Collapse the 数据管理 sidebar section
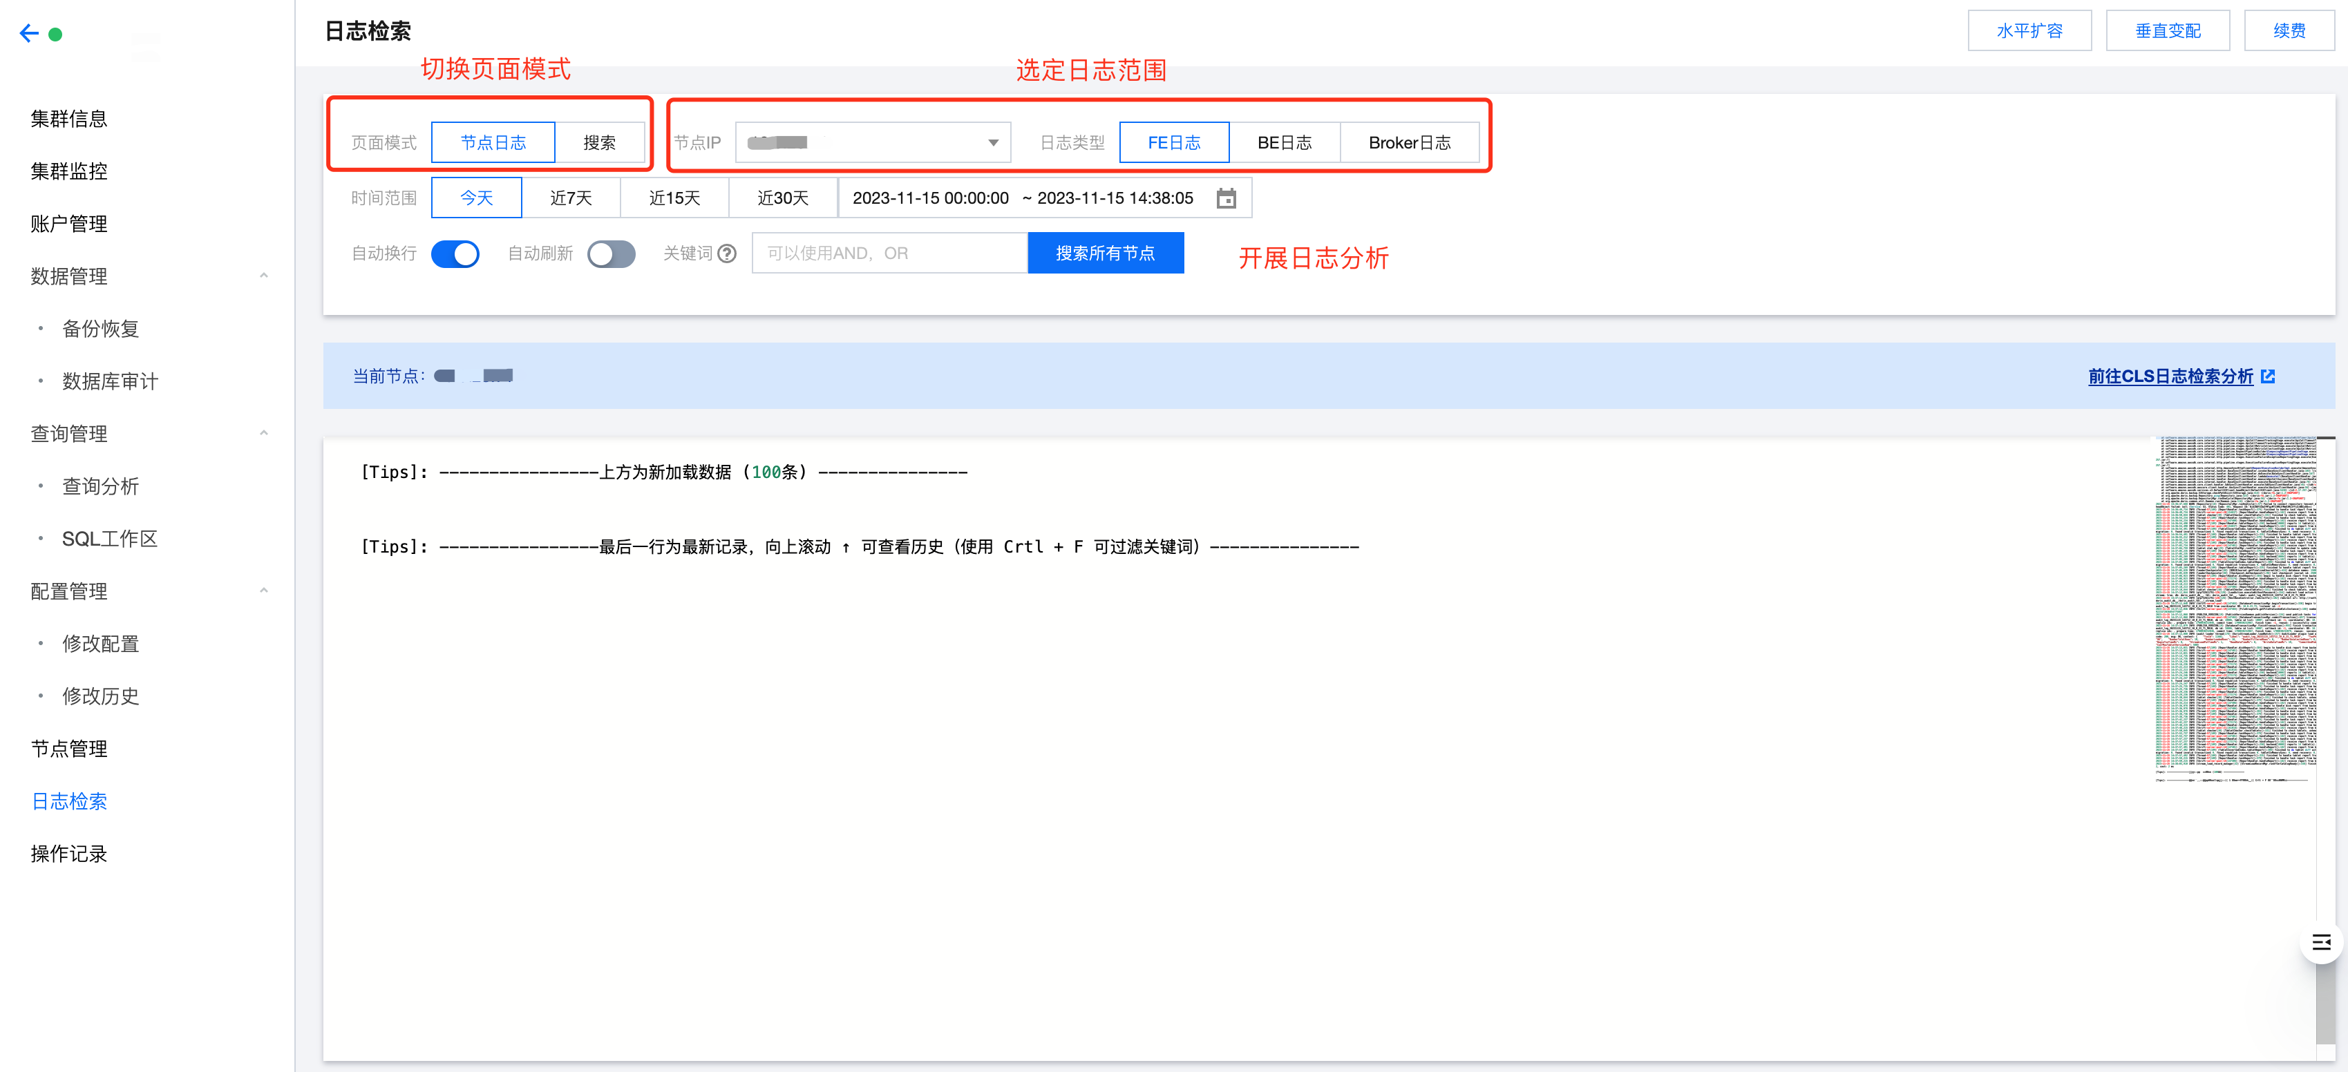2348x1072 pixels. tap(263, 276)
